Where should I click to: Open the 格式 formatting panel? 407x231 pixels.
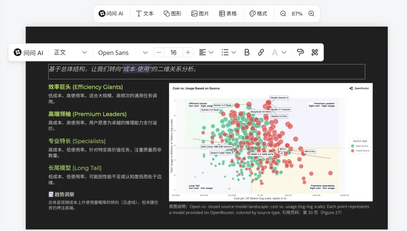(259, 13)
